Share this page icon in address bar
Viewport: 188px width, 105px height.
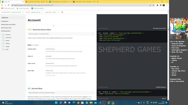click(150, 5)
